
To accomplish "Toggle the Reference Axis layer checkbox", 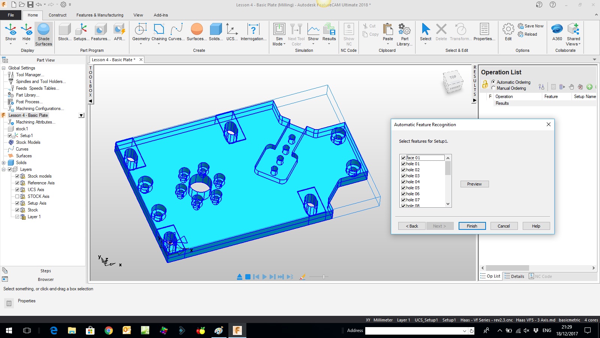I will pyautogui.click(x=17, y=183).
